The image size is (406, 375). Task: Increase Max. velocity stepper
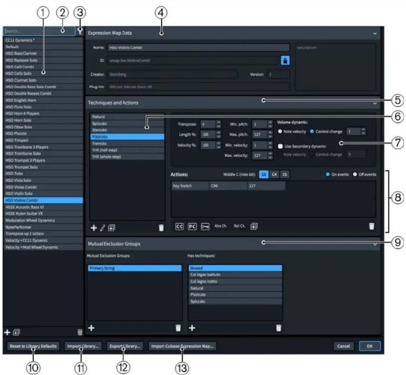(270, 153)
